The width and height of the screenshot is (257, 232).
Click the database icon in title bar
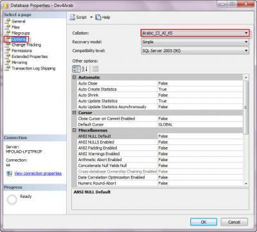pyautogui.click(x=6, y=5)
